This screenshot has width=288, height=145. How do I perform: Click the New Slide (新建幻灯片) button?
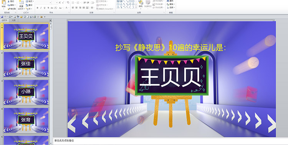coord(21,5)
